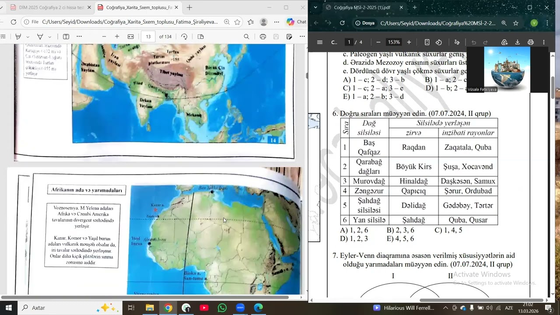This screenshot has width=560, height=315.
Task: Zoom out the Chrome PDF
Action: pyautogui.click(x=378, y=42)
